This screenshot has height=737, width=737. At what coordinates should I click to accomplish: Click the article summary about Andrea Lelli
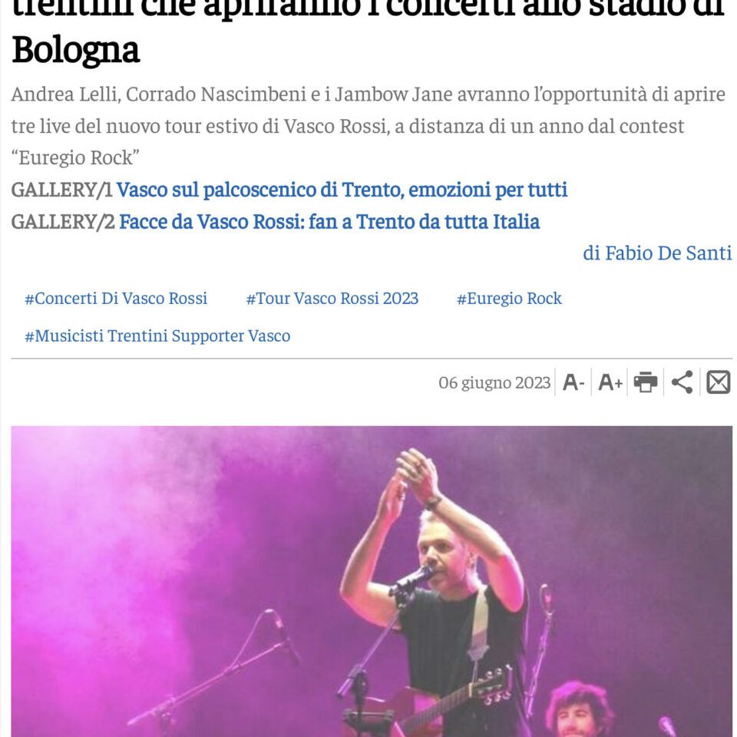click(x=368, y=126)
